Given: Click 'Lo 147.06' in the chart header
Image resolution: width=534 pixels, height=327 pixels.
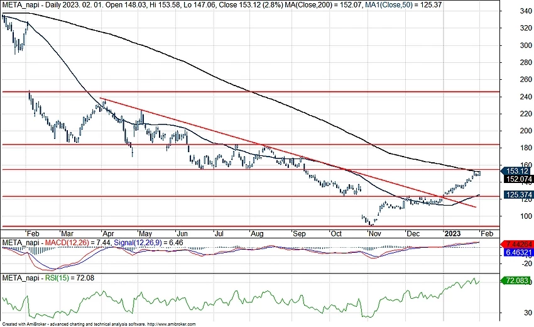Looking at the screenshot, I should [x=200, y=5].
